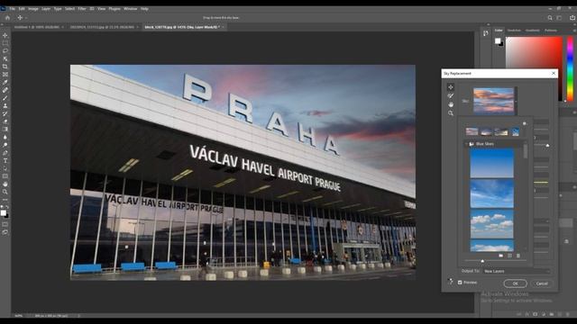Open the File menu
The image size is (577, 324).
(x=13, y=9)
